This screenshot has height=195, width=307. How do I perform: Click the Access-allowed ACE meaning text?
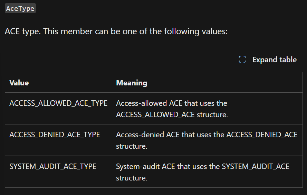172,109
